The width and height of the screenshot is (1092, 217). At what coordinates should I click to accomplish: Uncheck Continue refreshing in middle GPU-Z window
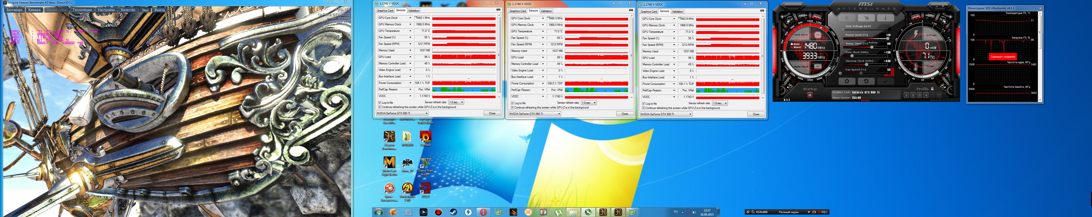512,107
